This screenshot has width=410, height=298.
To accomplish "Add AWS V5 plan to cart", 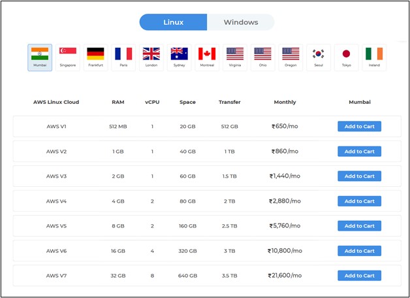I will [x=359, y=226].
